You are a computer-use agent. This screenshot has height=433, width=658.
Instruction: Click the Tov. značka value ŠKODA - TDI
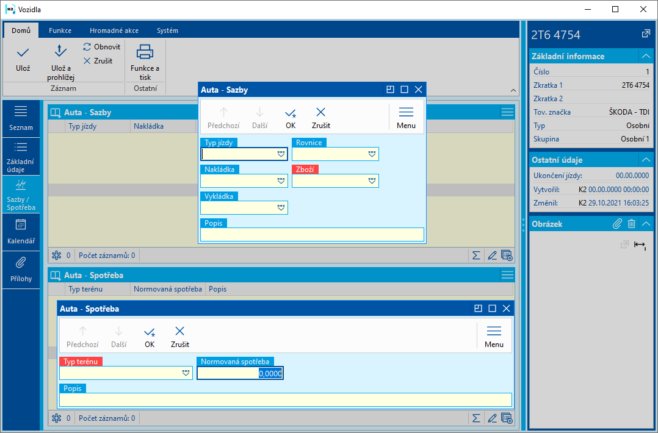coord(629,112)
